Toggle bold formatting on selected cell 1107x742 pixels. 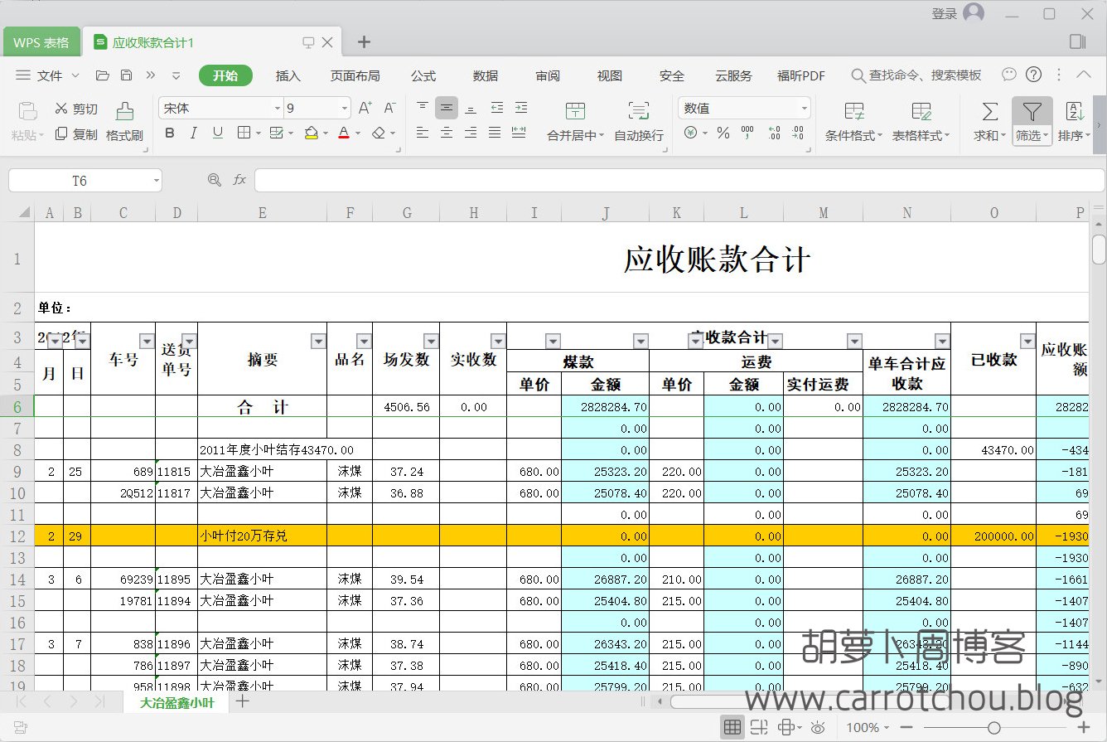click(168, 133)
